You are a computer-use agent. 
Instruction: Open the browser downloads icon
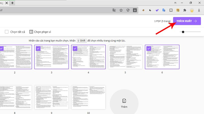tap(199, 10)
